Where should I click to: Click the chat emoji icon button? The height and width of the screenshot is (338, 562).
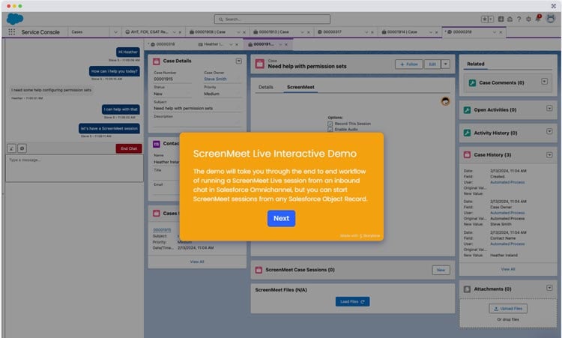click(22, 148)
